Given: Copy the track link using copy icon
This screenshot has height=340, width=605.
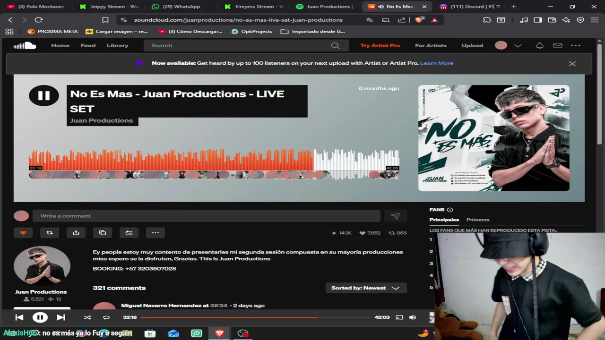Looking at the screenshot, I should (x=103, y=233).
